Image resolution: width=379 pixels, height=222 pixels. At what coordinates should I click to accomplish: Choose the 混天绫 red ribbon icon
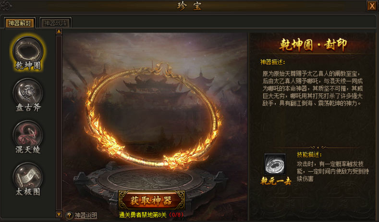coord(28,135)
